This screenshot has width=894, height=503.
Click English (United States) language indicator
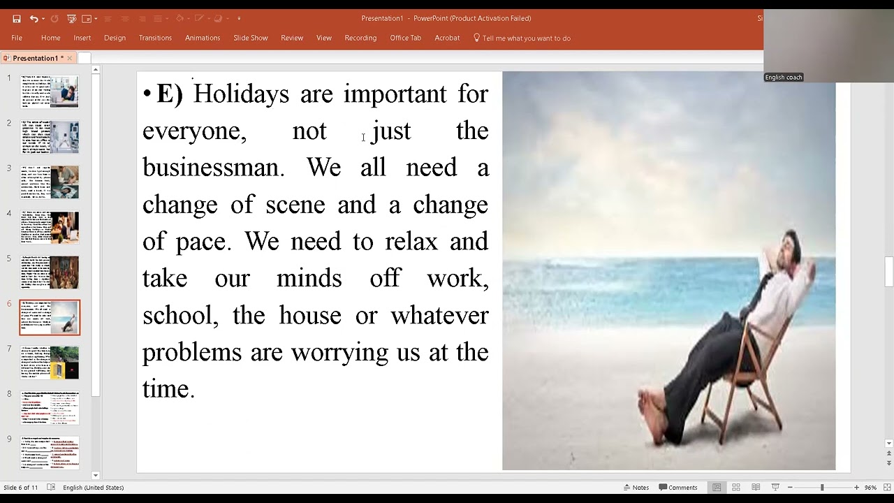click(94, 488)
